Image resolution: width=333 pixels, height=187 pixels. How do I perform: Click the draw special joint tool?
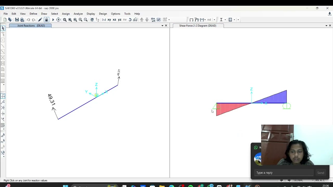pos(3,40)
